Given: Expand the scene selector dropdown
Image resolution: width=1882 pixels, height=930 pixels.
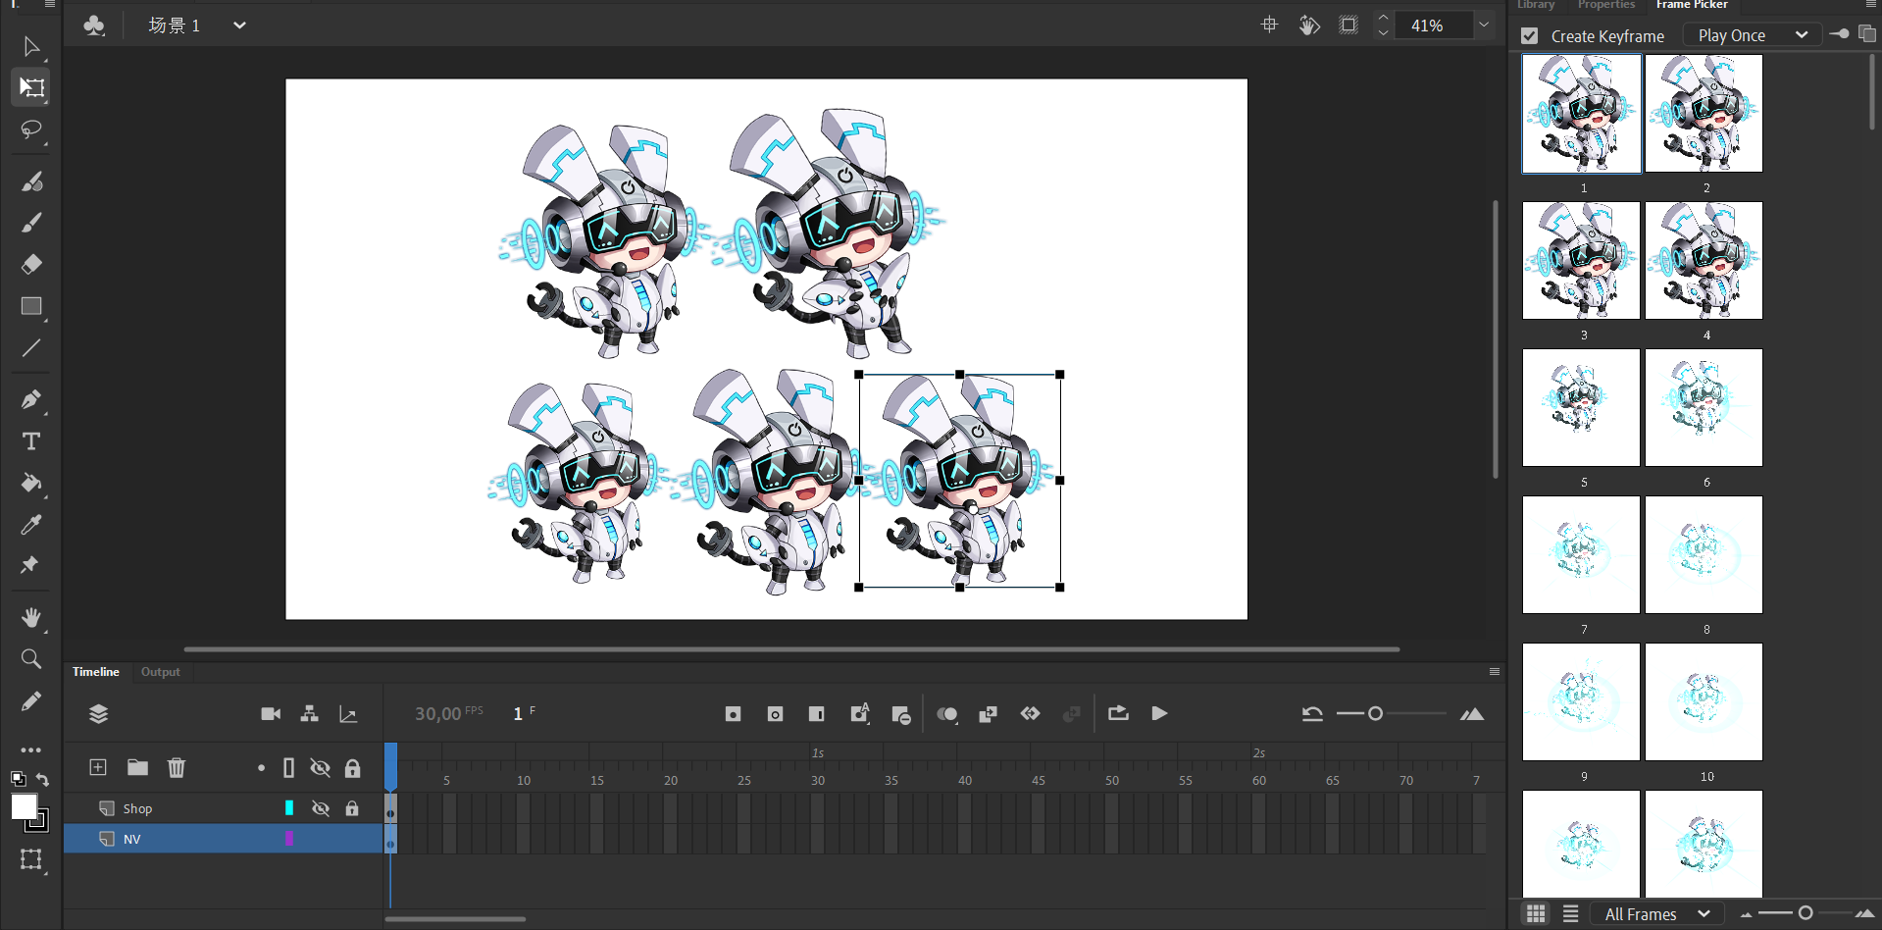Looking at the screenshot, I should click(239, 26).
